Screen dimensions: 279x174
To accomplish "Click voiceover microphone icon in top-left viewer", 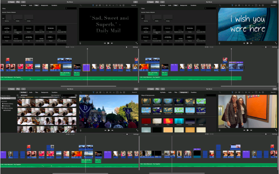I will (x=80, y=43).
